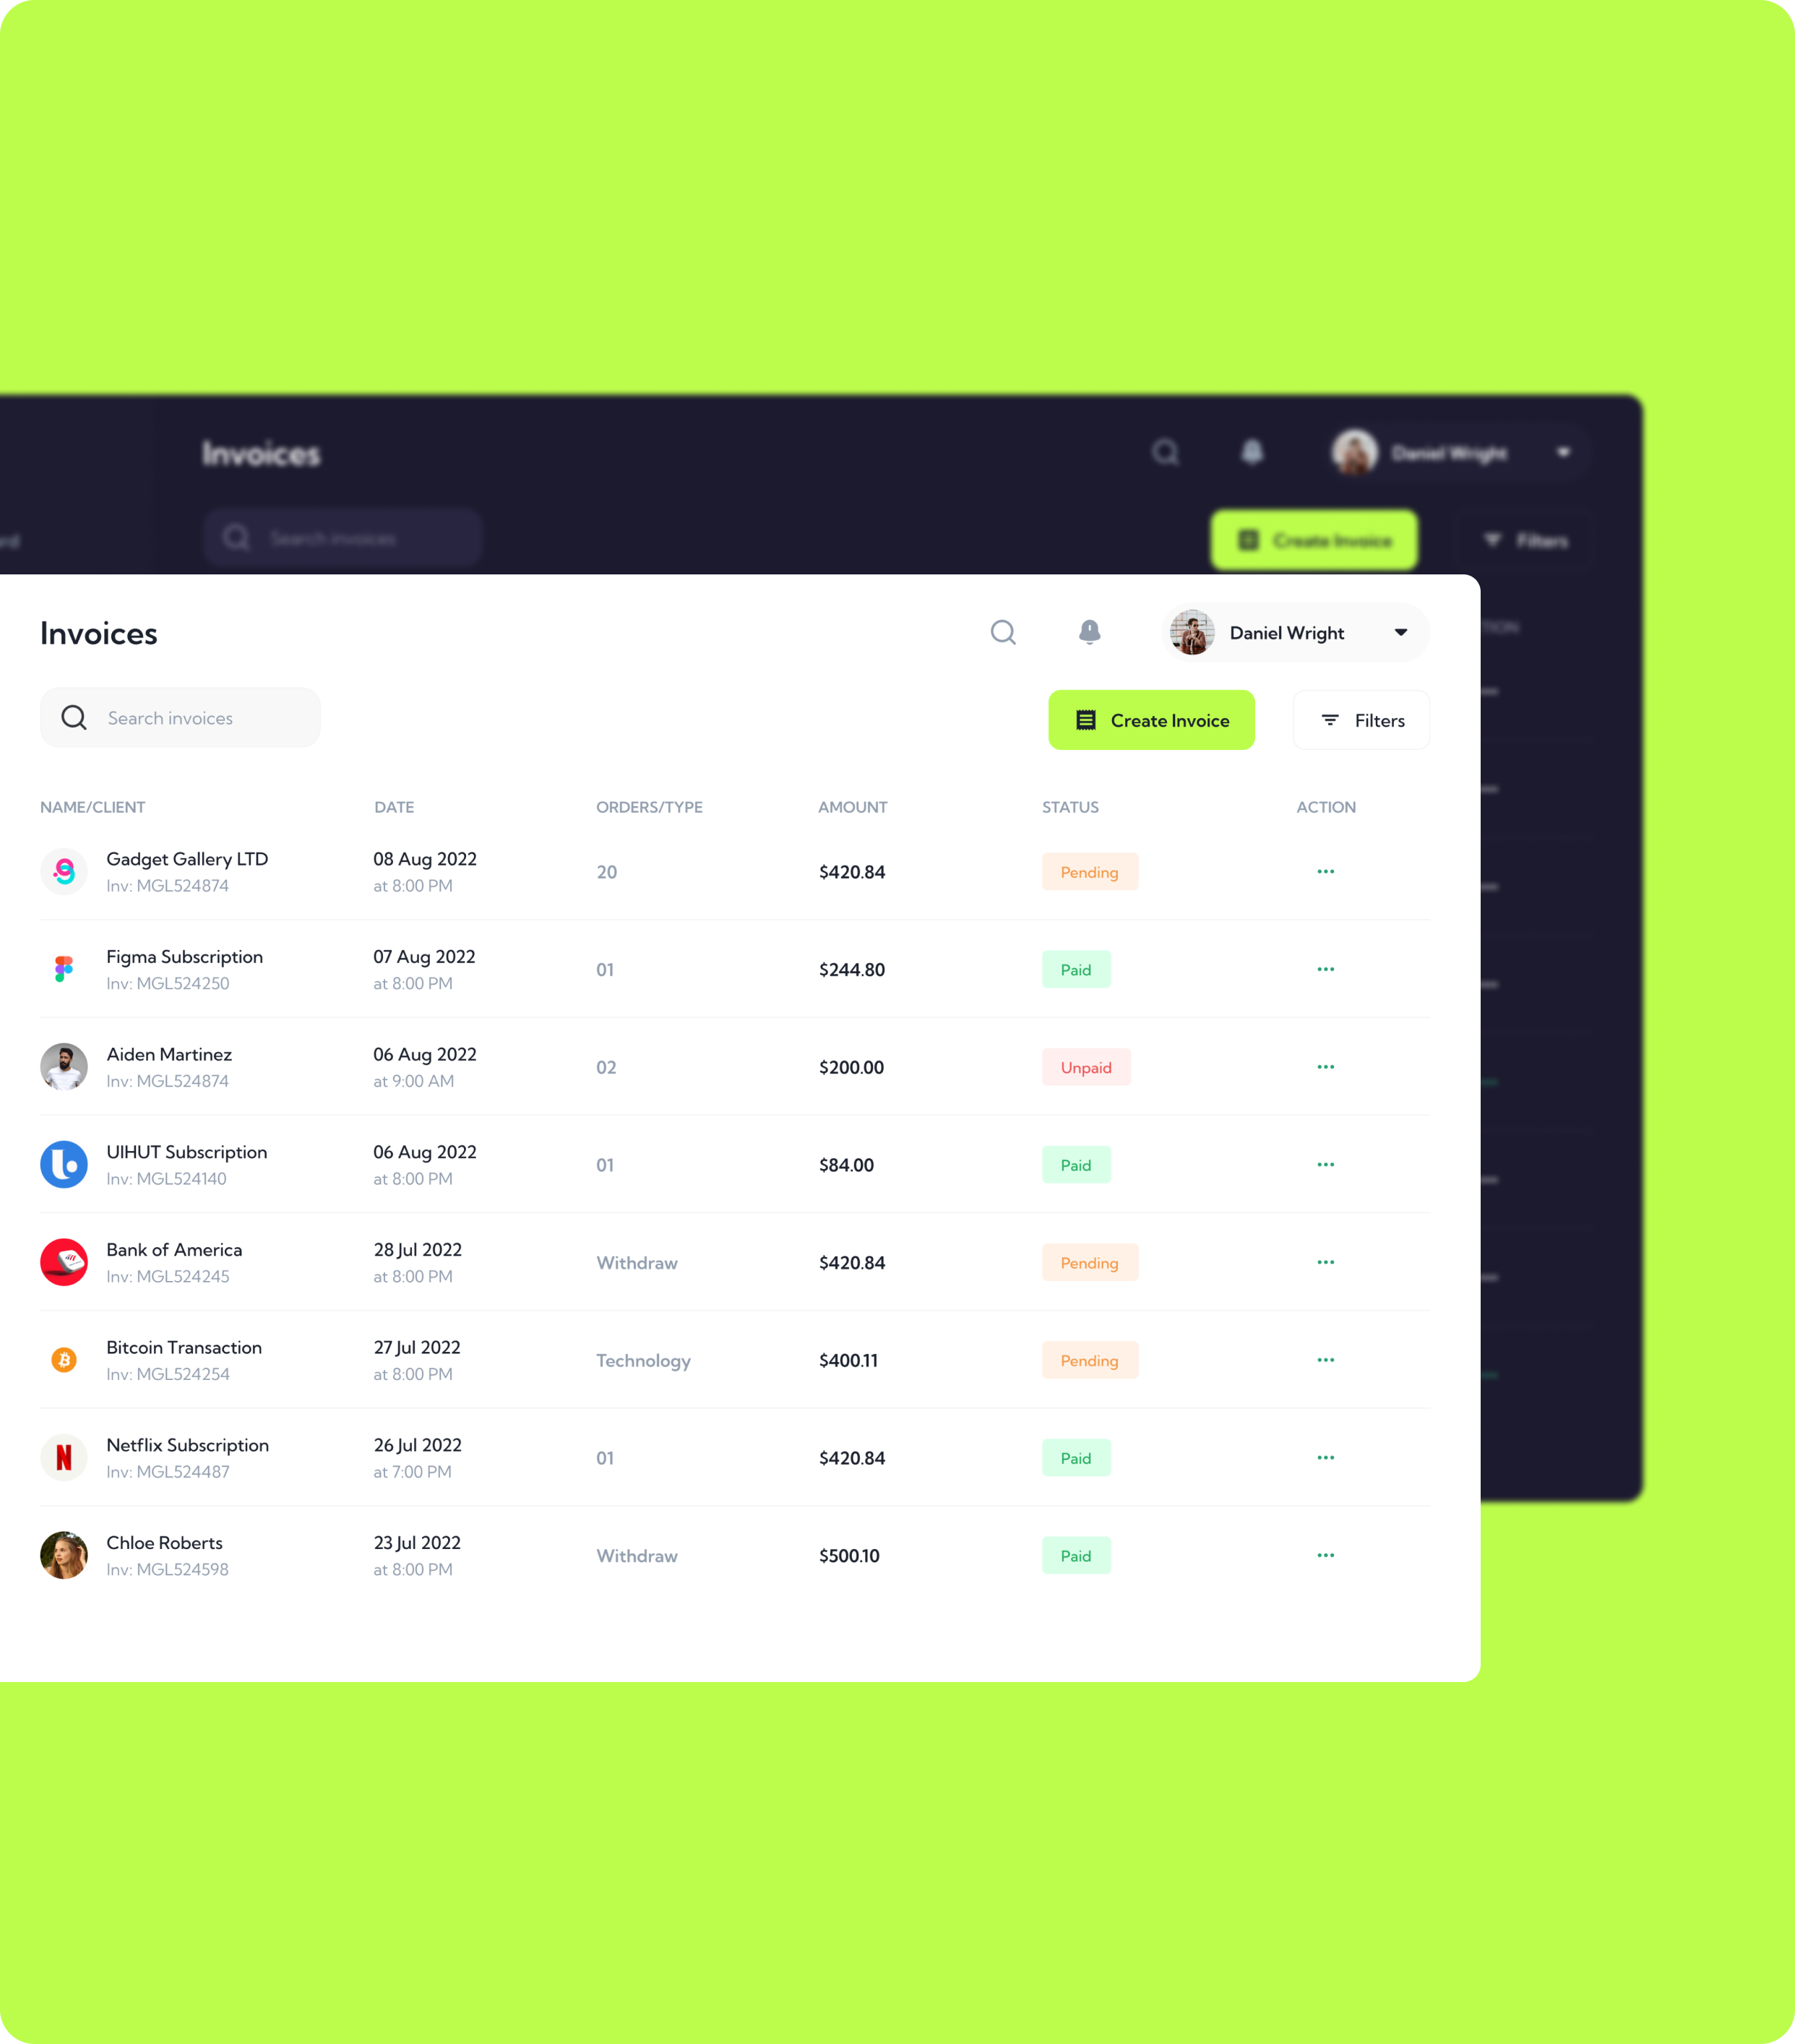Click the Create Invoice button
Viewport: 1795px width, 2044px height.
[x=1150, y=720]
